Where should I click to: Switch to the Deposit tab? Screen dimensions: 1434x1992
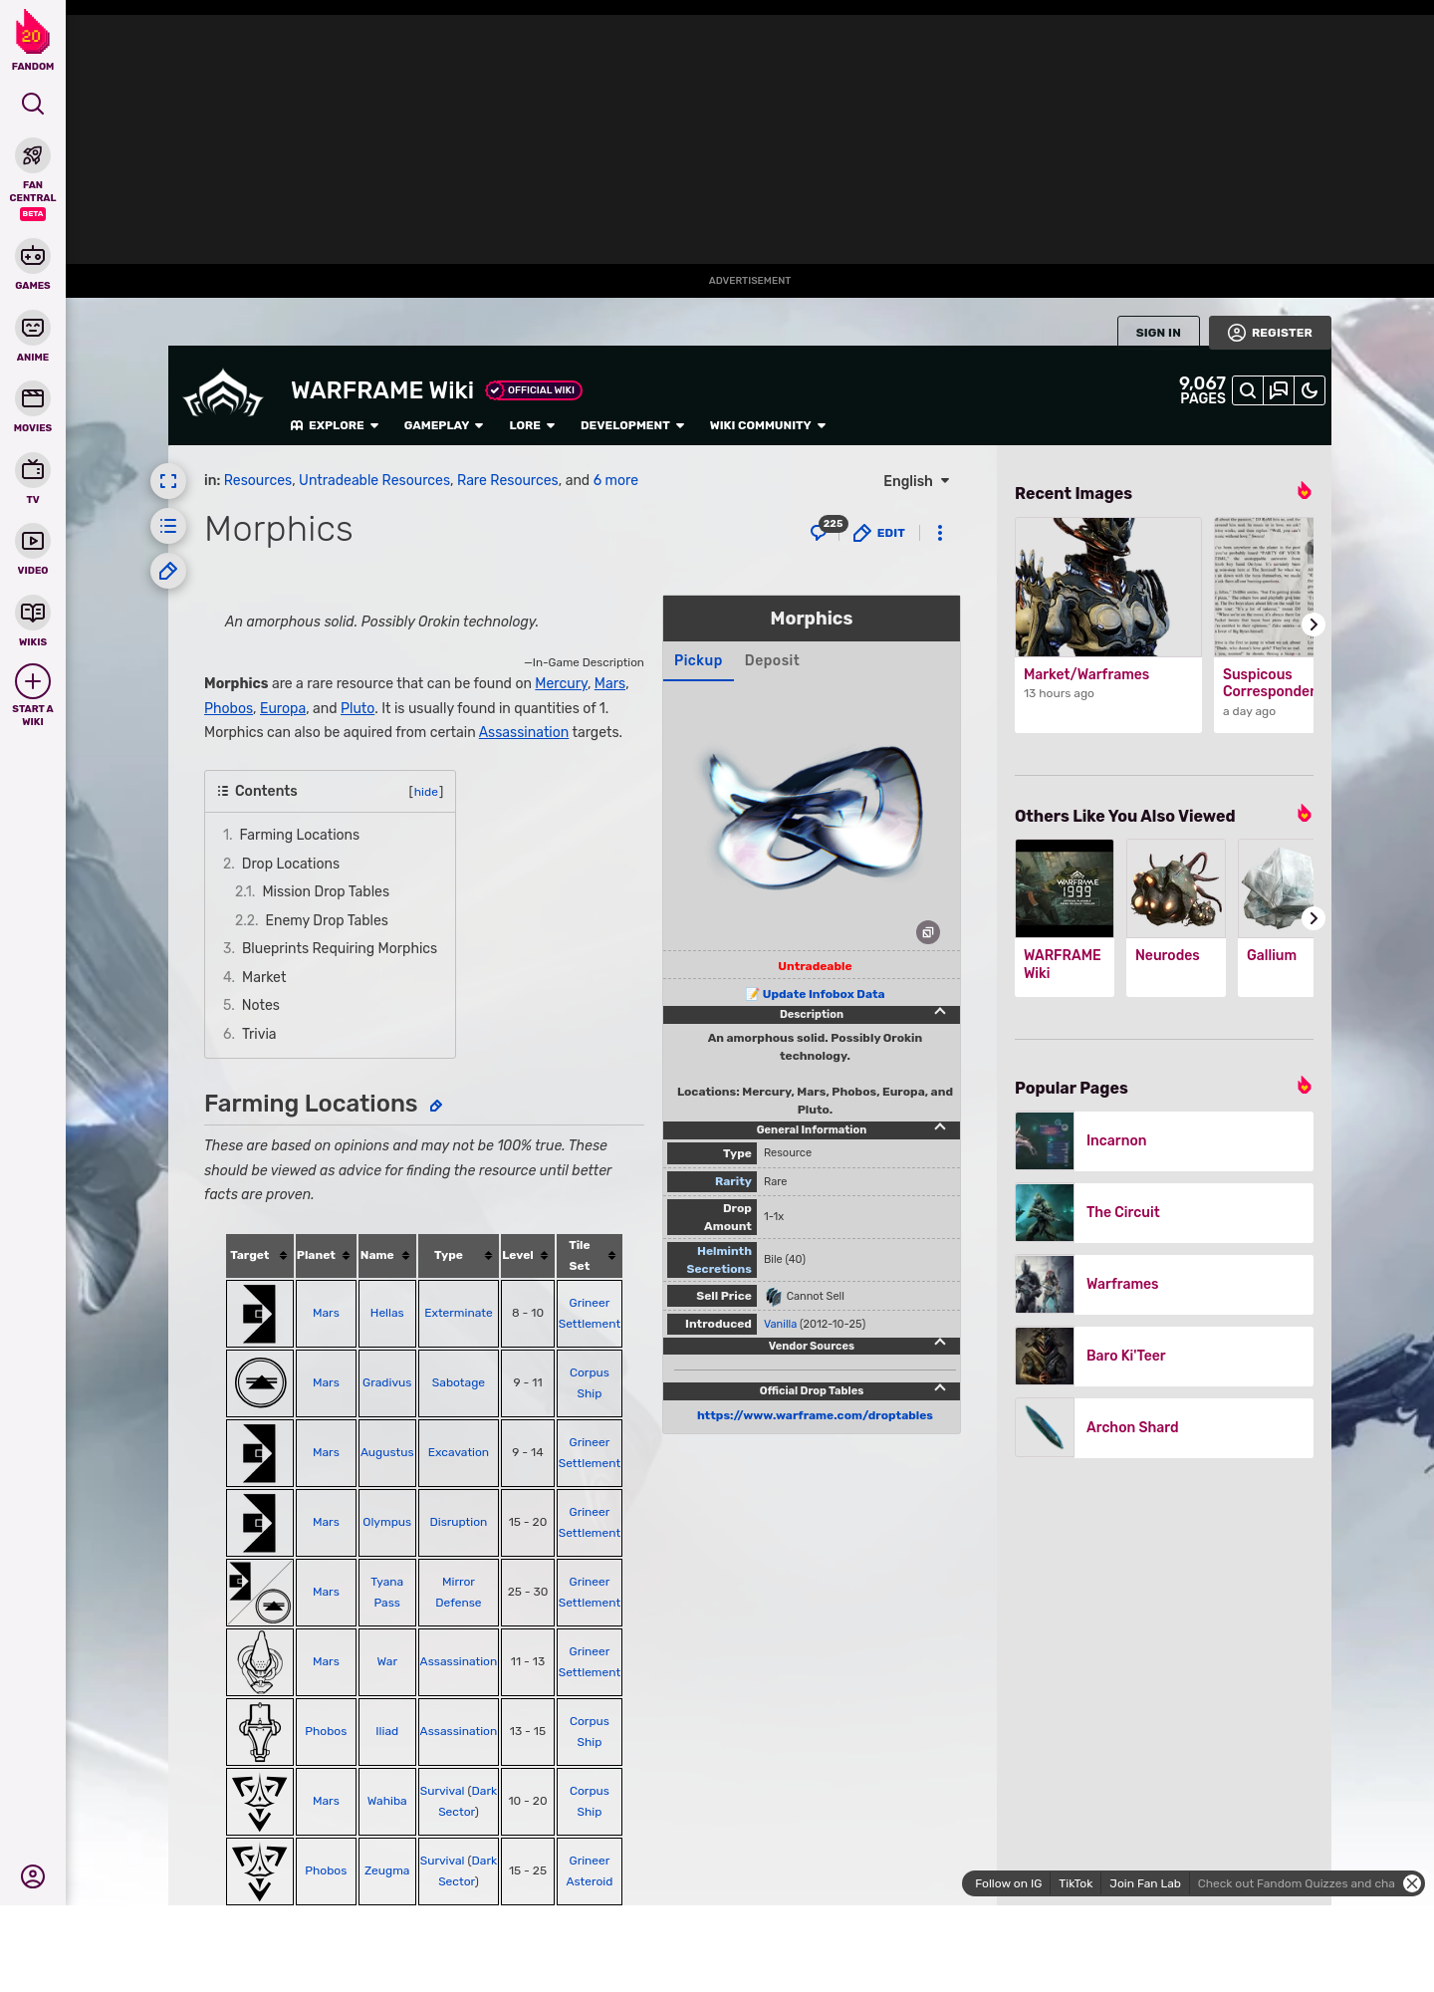772,660
